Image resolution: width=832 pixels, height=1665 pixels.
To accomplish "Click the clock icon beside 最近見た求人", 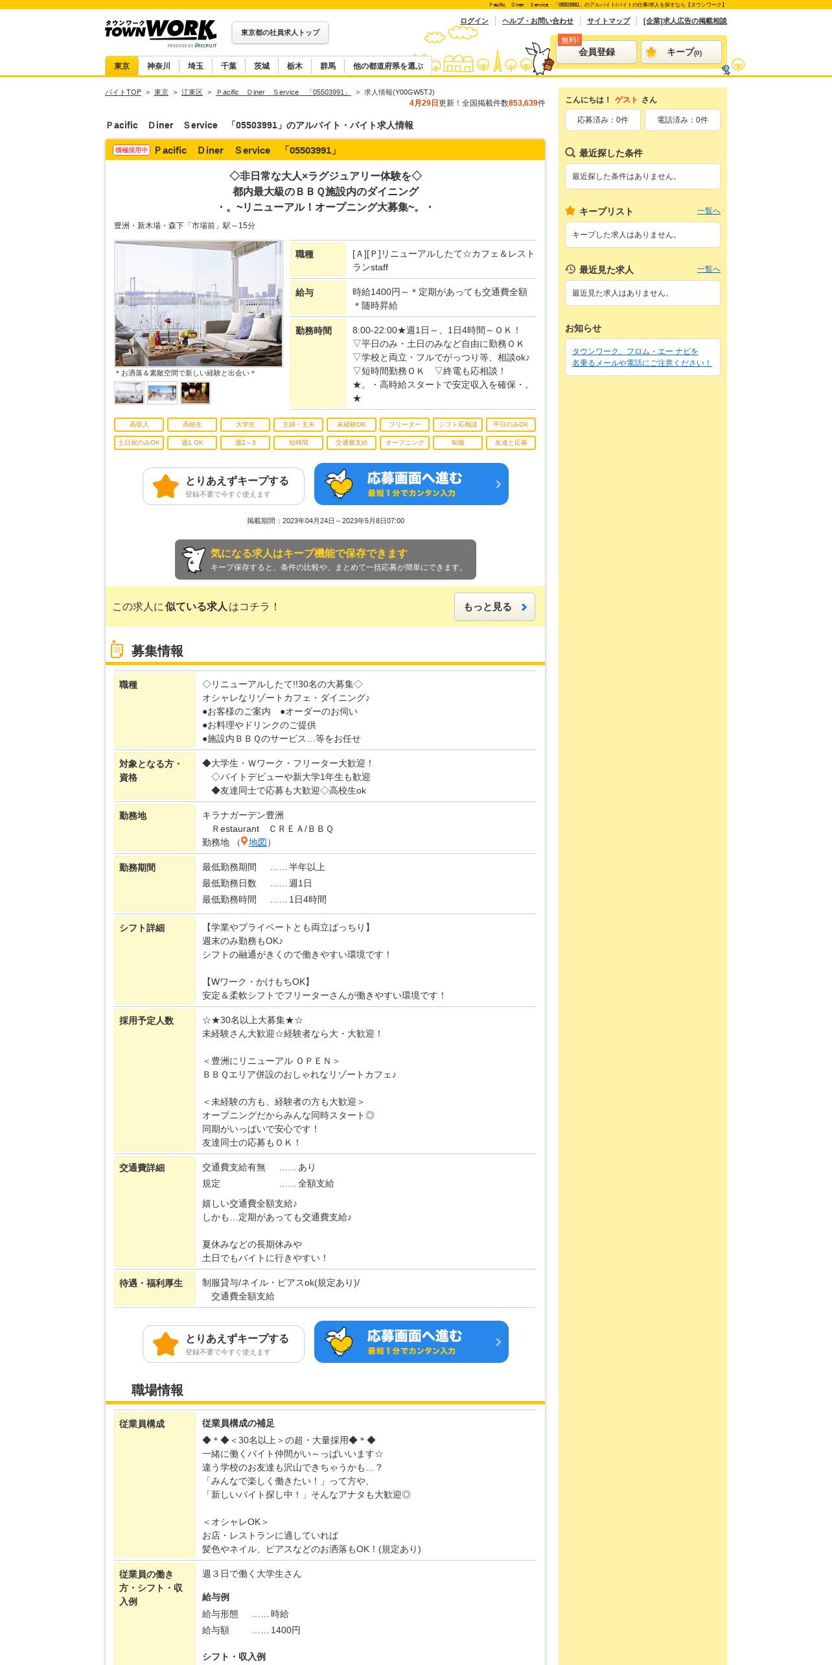I will point(570,269).
